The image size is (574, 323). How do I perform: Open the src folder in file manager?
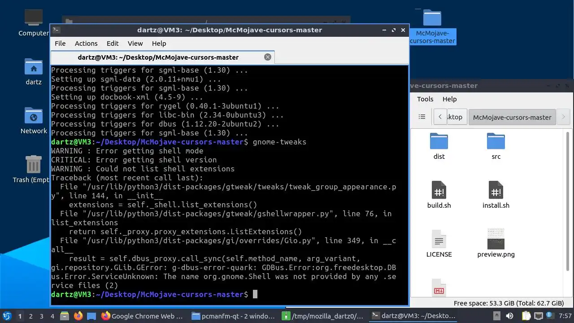[x=496, y=146]
